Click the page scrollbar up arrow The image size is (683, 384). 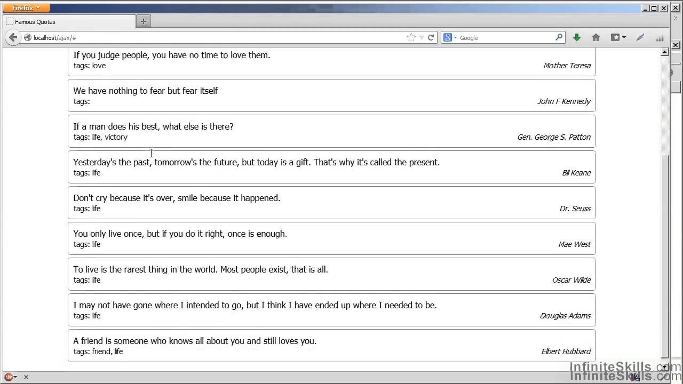click(665, 52)
